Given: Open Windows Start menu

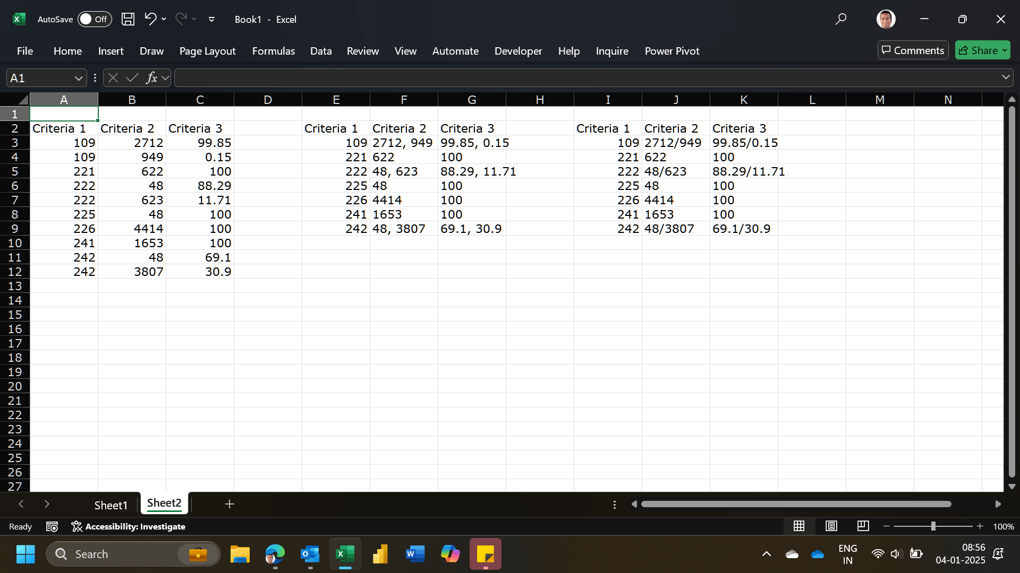Looking at the screenshot, I should click(x=25, y=554).
